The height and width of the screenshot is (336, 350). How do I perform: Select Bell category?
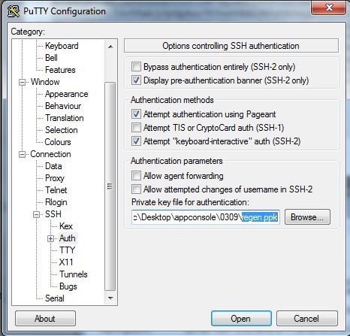[51, 58]
